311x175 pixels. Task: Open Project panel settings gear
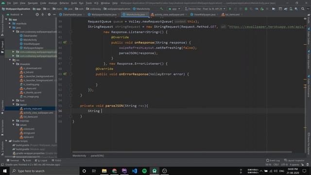click(49, 15)
